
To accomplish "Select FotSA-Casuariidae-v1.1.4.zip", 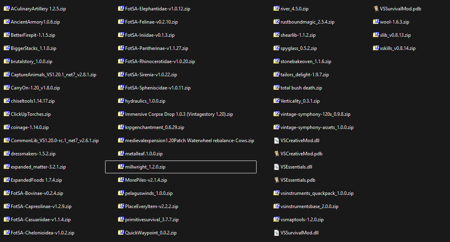I will click(x=41, y=220).
